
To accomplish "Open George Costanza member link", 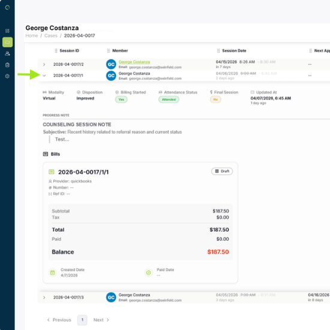I will [x=134, y=62].
